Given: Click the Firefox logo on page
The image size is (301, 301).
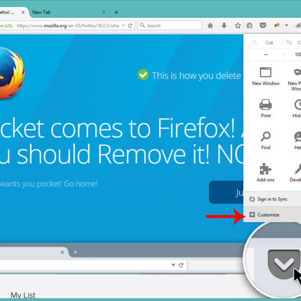Looking at the screenshot, I should coord(12,73).
